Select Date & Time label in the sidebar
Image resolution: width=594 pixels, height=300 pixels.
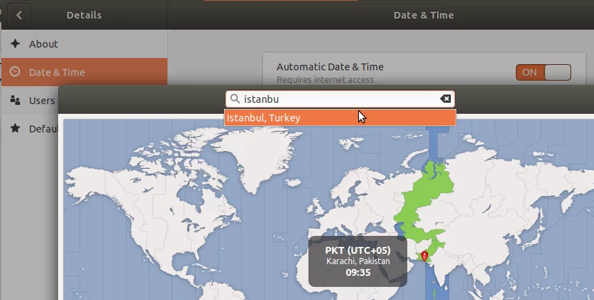pos(57,72)
